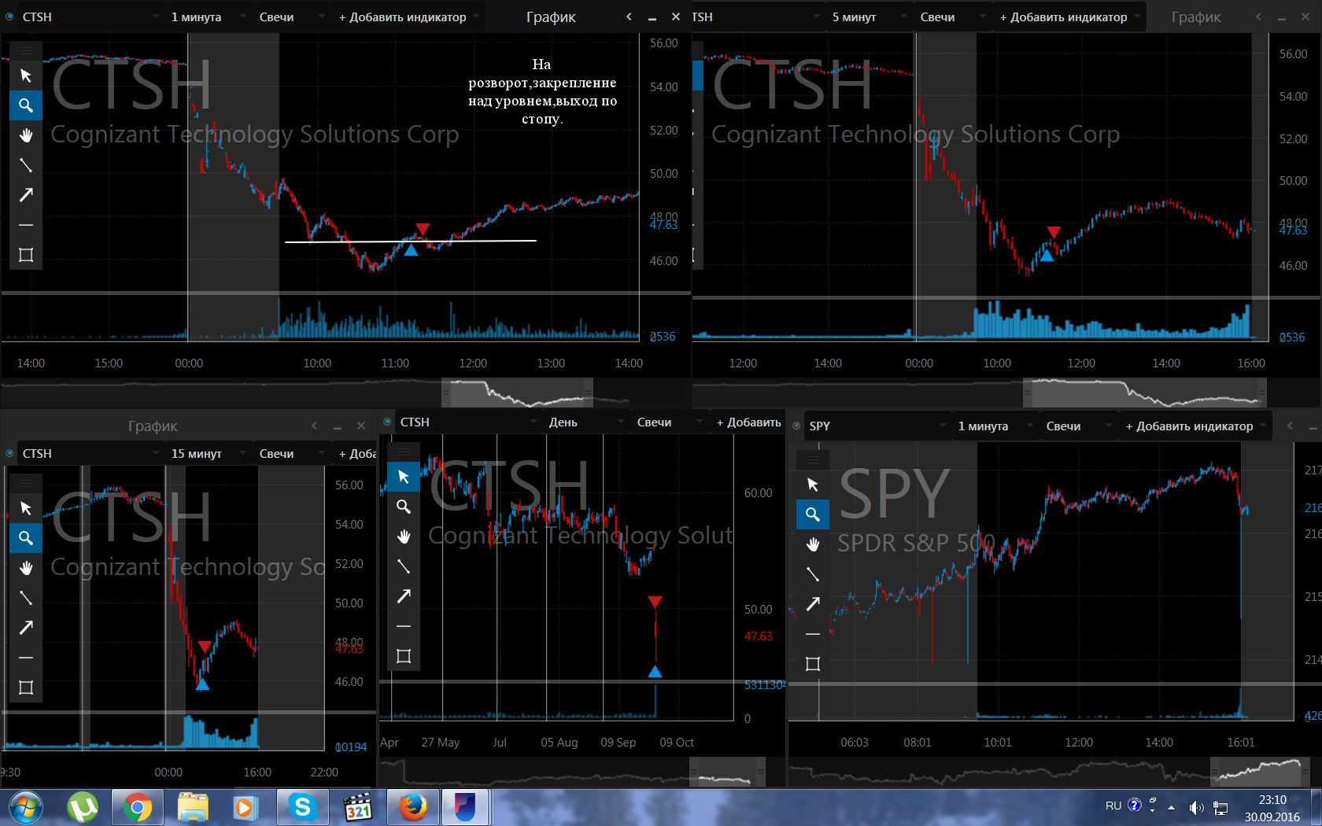Select the zoom magnifier in CTSH День chart

coord(404,507)
